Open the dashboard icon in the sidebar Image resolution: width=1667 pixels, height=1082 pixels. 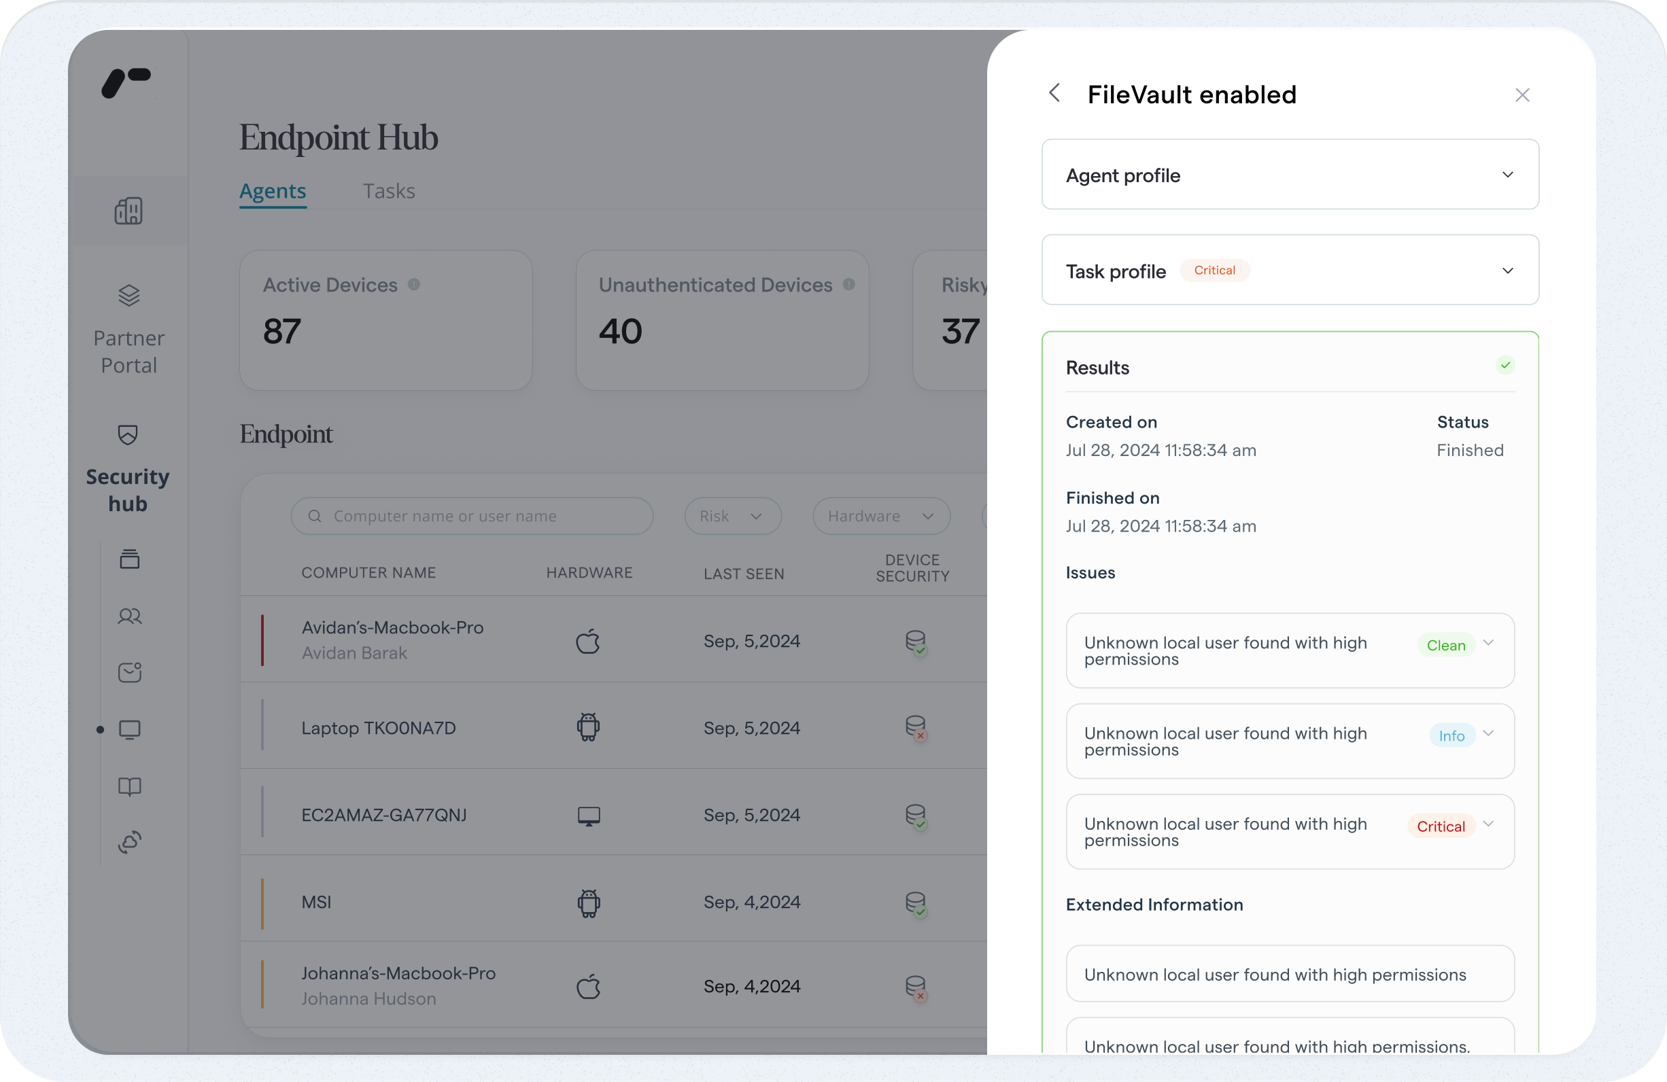128,211
